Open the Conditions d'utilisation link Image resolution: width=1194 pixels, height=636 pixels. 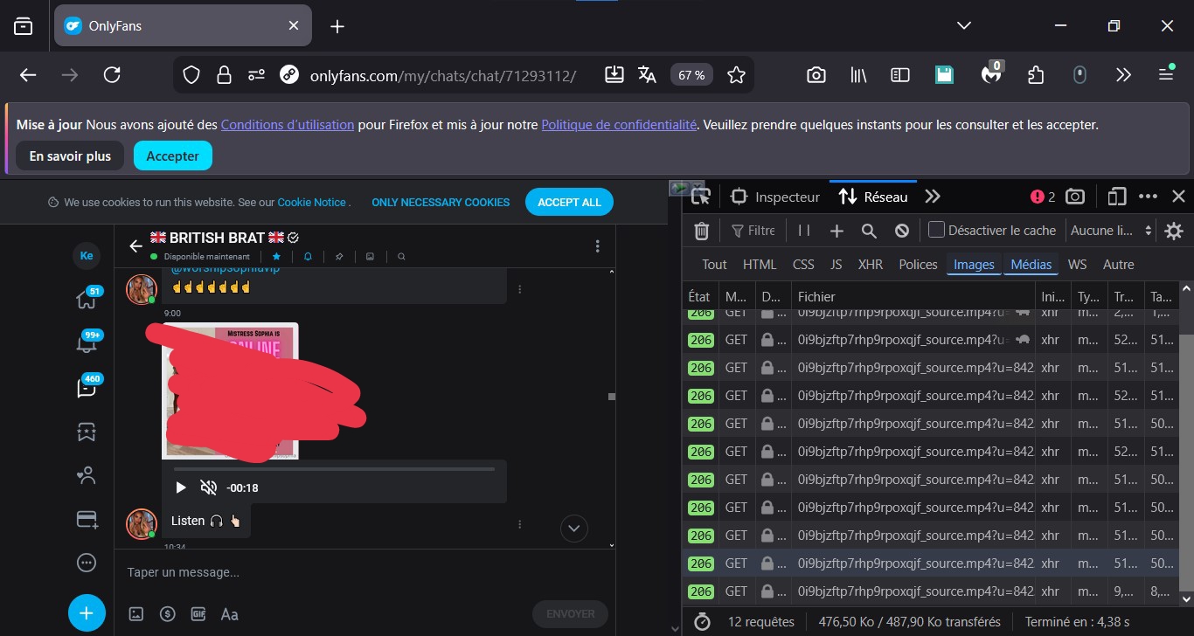click(x=287, y=125)
